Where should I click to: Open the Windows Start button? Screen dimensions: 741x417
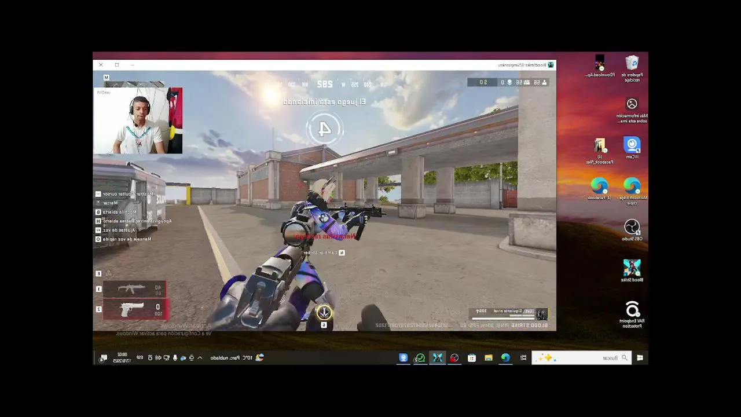(640, 358)
